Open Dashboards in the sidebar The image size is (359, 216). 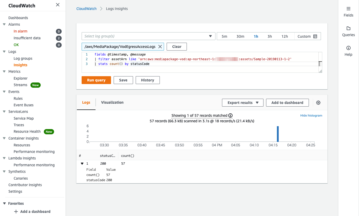pos(18,18)
